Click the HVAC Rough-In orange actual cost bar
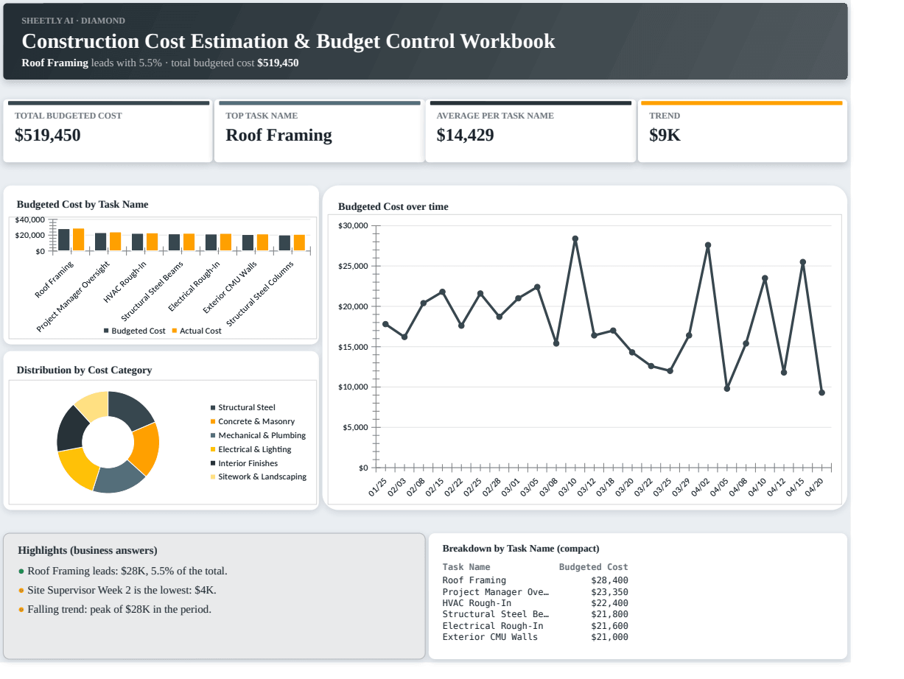Screen dimensions: 904x679 coord(152,242)
